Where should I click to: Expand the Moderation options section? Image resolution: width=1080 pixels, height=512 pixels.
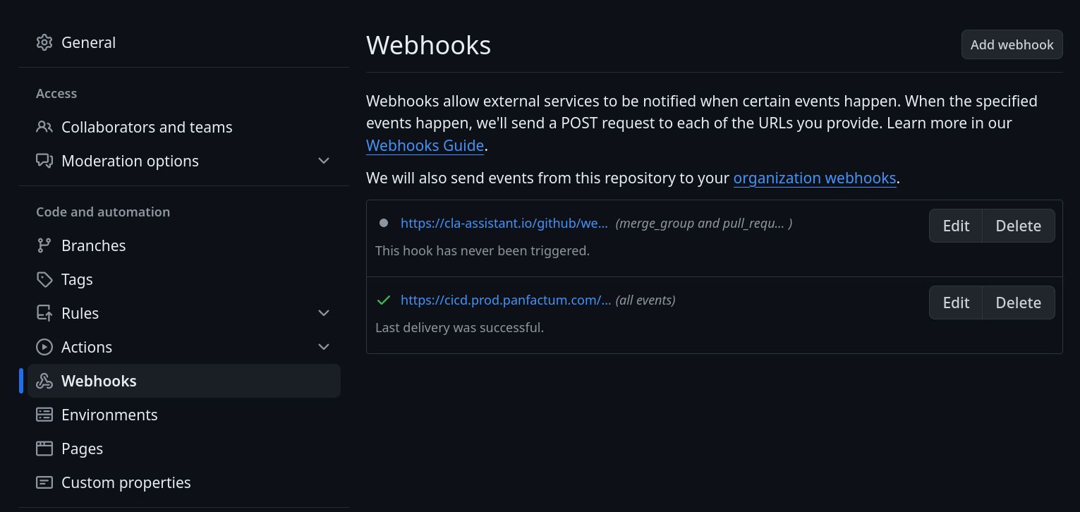click(324, 161)
